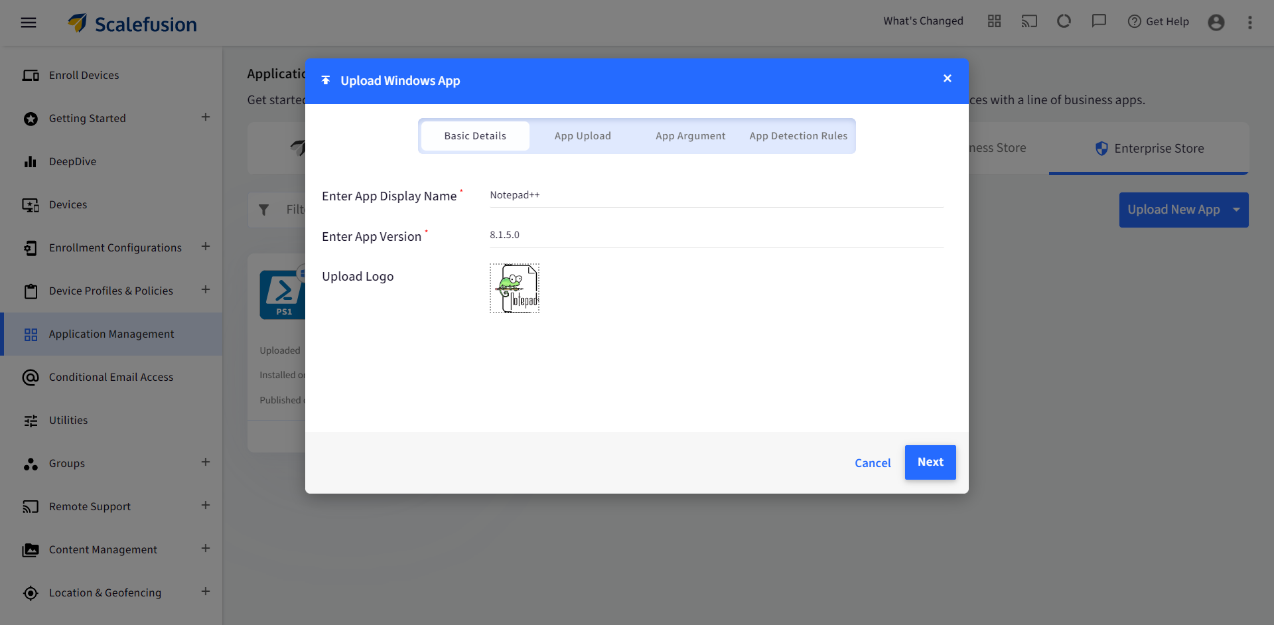Screen dimensions: 1274x625
Task: Open the vertical three-dot more menu
Action: (1250, 23)
